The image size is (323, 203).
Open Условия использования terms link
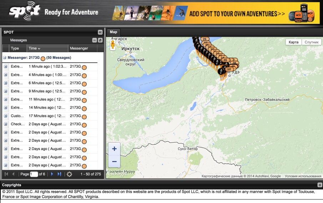coord(303,176)
